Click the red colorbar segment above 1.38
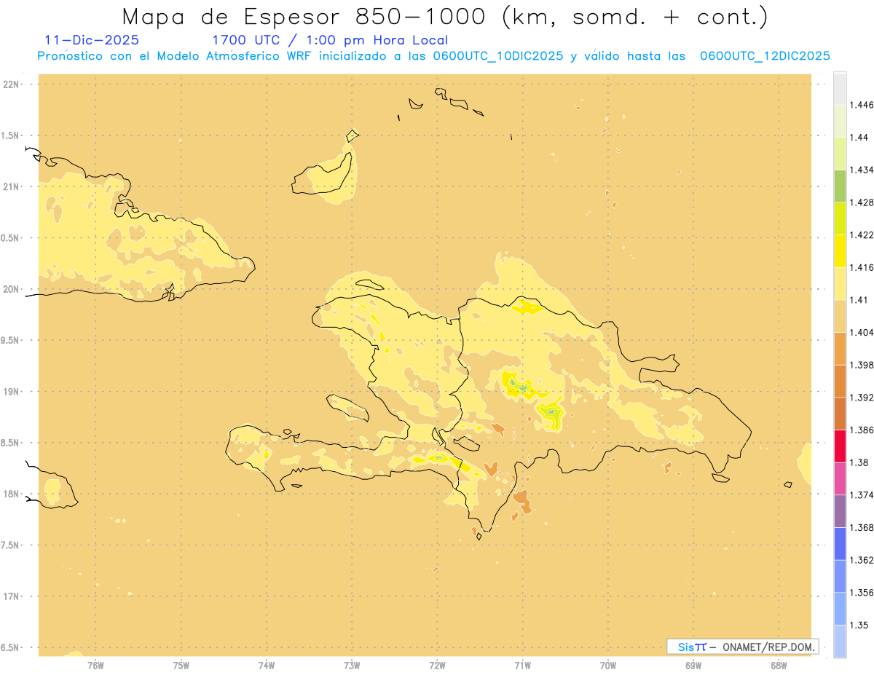Screen dimensions: 874x675 [x=840, y=446]
